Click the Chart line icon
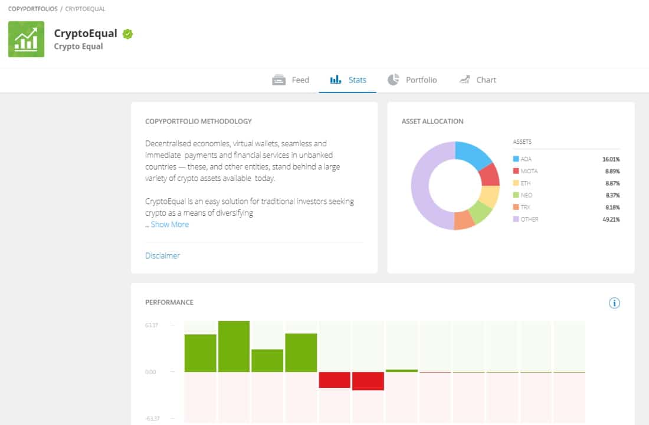This screenshot has height=425, width=649. tap(464, 80)
